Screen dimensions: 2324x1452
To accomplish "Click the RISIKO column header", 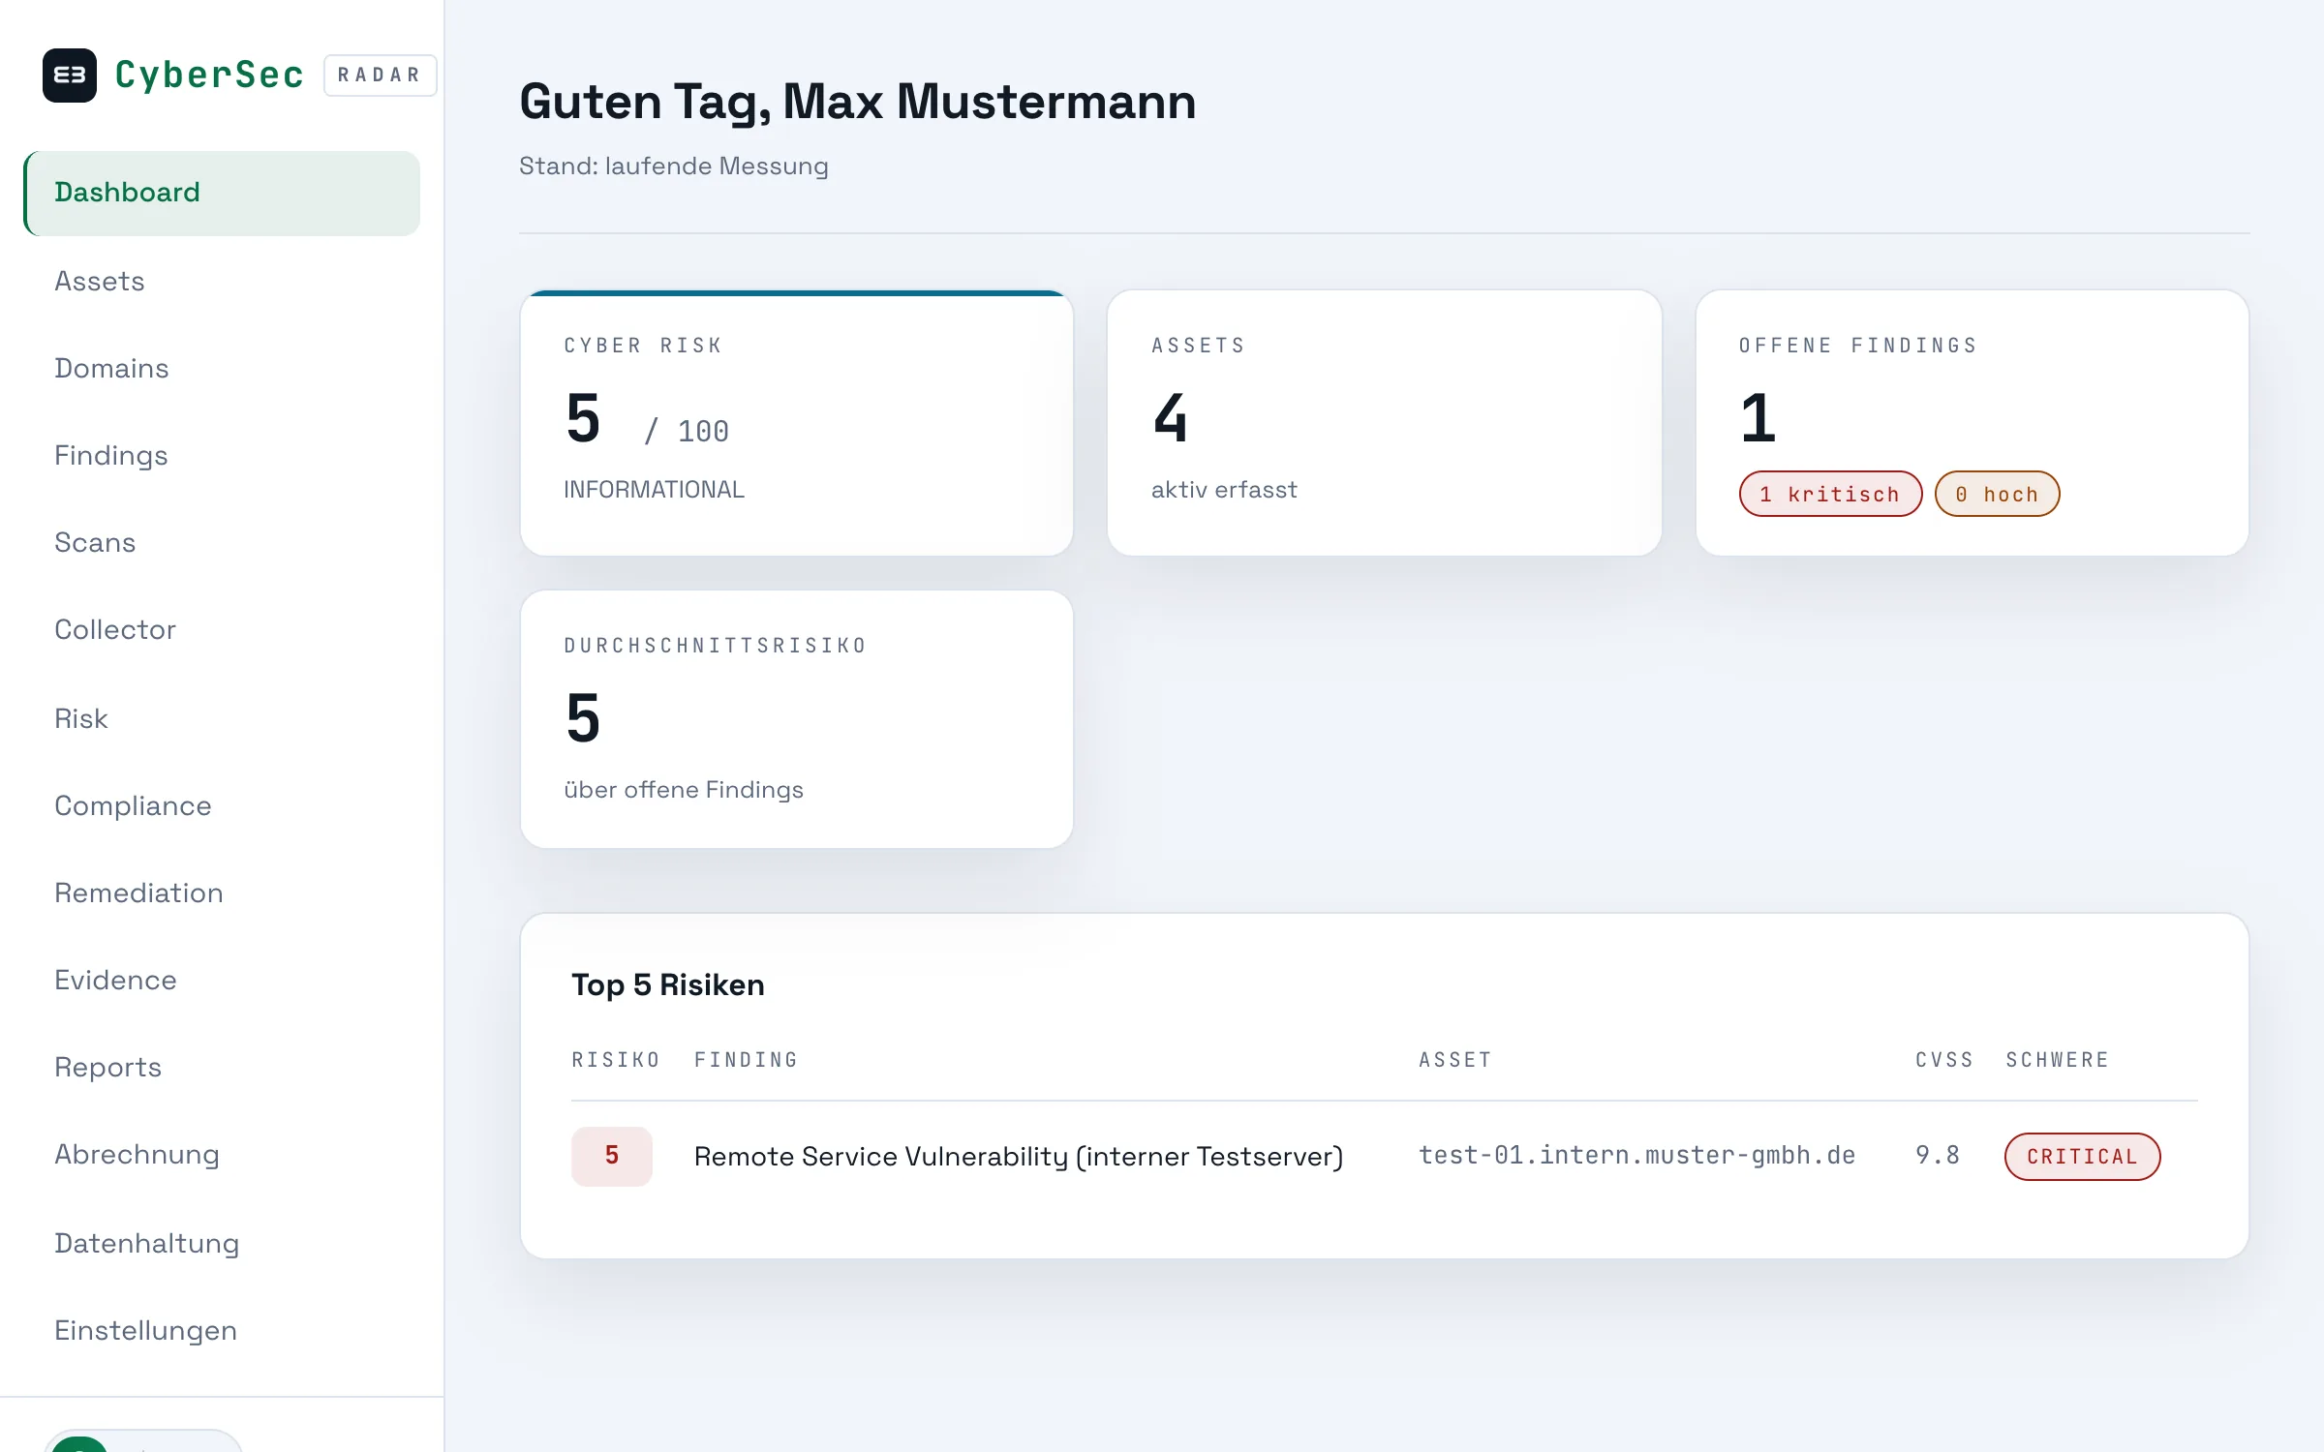I will [616, 1060].
